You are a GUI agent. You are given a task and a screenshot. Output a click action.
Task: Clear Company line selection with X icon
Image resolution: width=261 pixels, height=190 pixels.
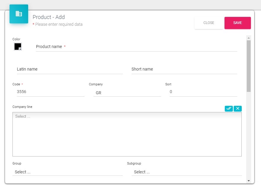pyautogui.click(x=238, y=108)
